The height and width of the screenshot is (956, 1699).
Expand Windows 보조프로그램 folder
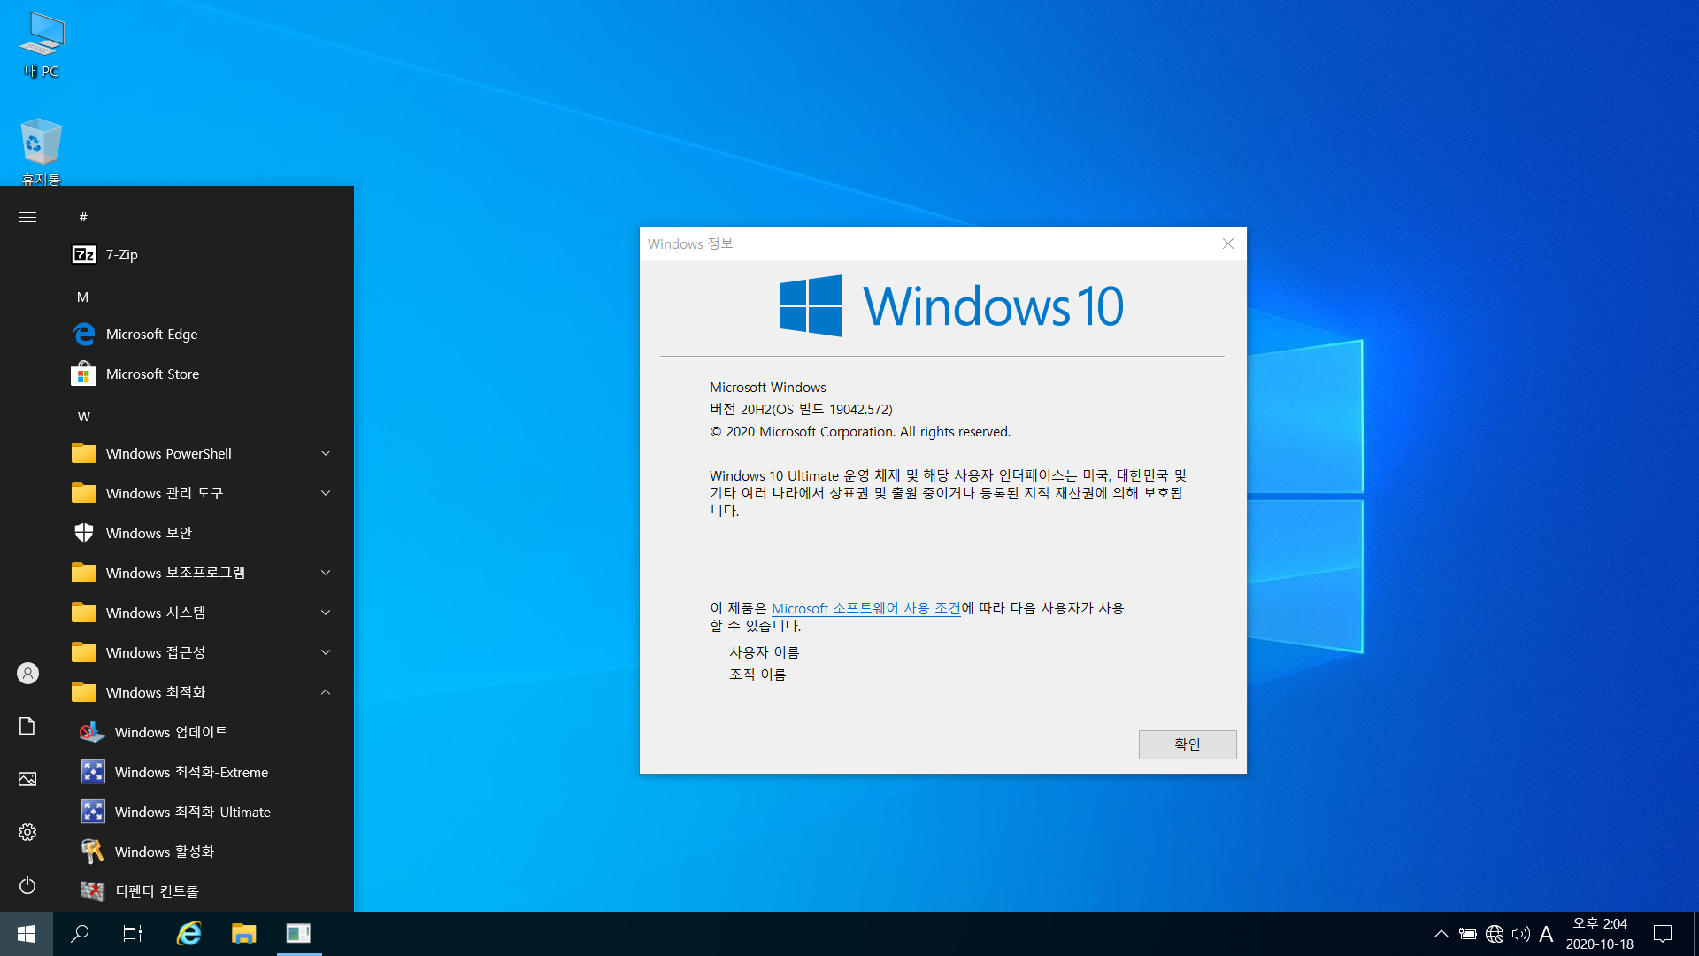tap(204, 574)
